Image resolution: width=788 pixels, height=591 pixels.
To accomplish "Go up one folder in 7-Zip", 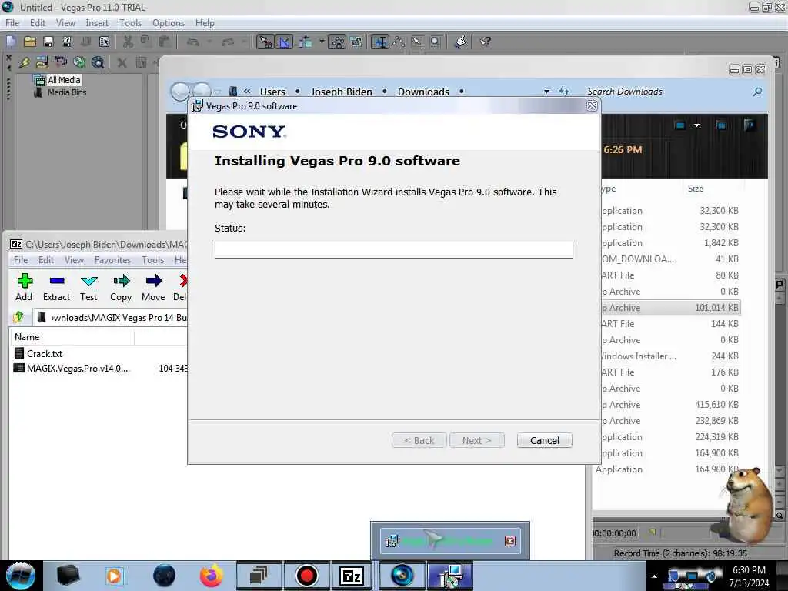I will 19,317.
